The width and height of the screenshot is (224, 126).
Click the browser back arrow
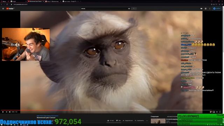coord(2,5)
